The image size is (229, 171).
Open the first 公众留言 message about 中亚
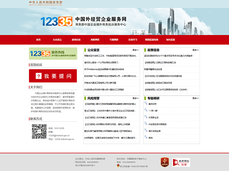pos(111,56)
